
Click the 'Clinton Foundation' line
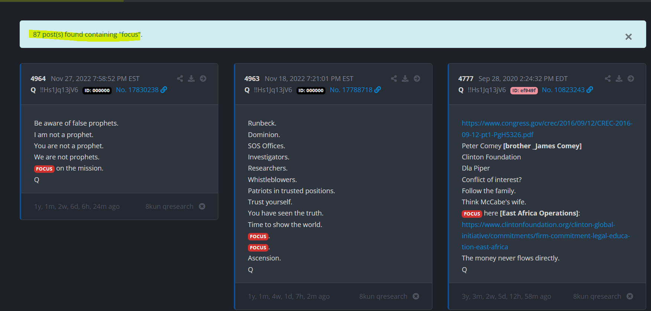491,157
